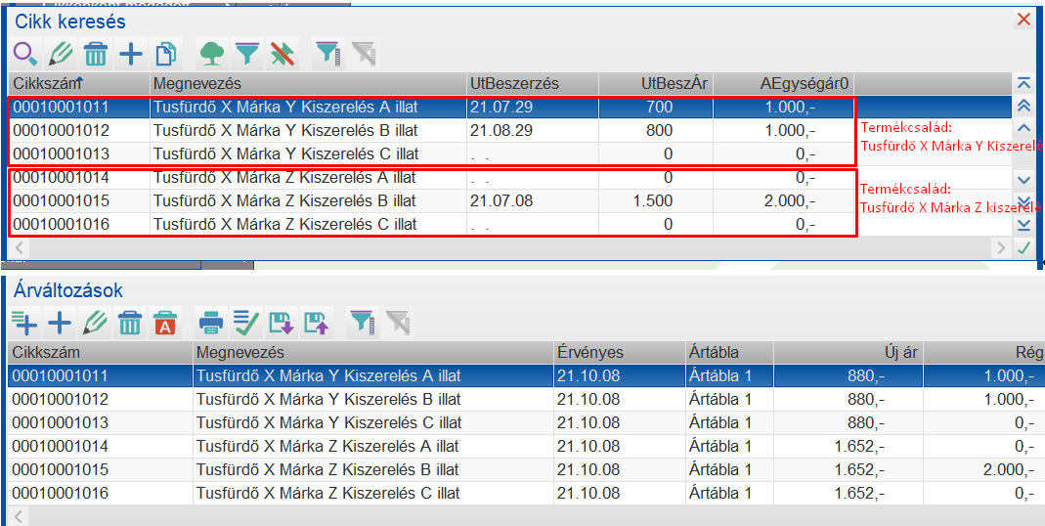Select 00010001013 row in Árváltozások

click(527, 422)
